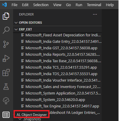Click the OPEN EDITORS section header
The width and height of the screenshot is (119, 121).
[x=57, y=23]
